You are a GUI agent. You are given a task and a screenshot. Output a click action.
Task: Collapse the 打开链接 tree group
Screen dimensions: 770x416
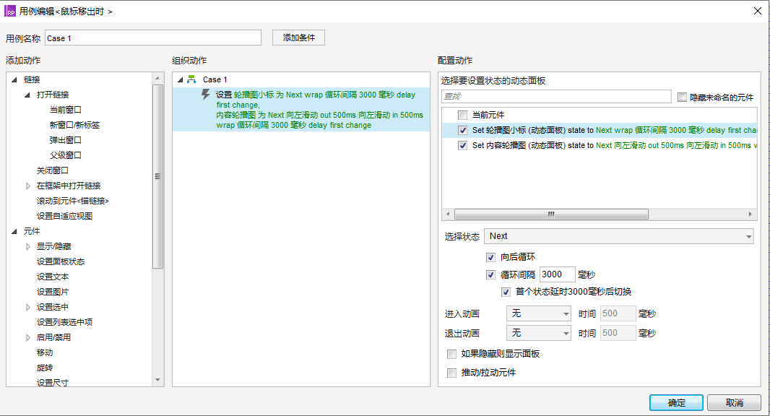[27, 95]
